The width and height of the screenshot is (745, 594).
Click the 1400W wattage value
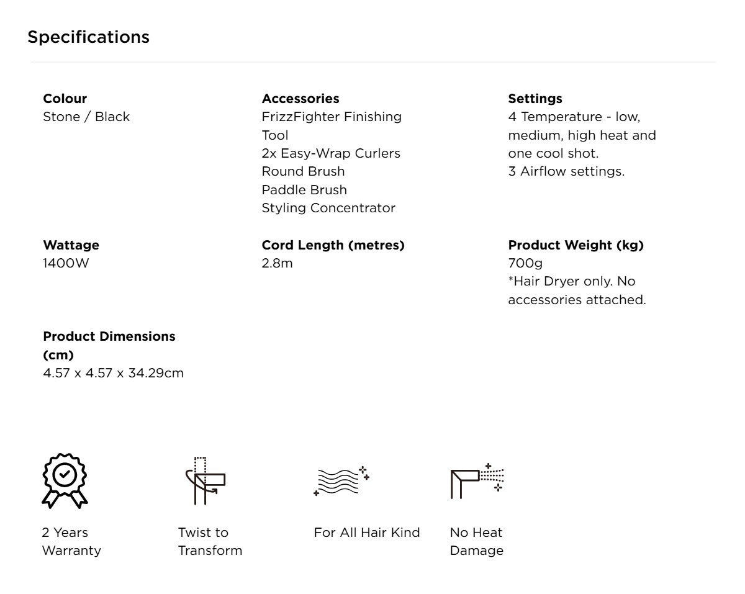[x=66, y=263]
